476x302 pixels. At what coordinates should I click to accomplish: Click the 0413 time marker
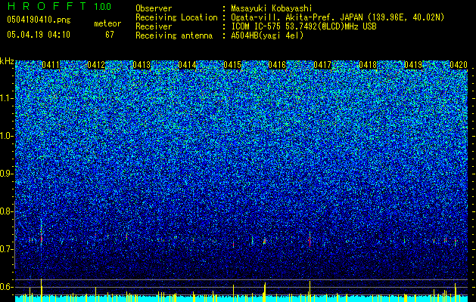[x=142, y=65]
